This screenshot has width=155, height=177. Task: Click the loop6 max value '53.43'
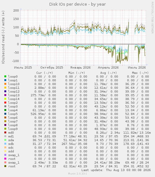coord(130,117)
